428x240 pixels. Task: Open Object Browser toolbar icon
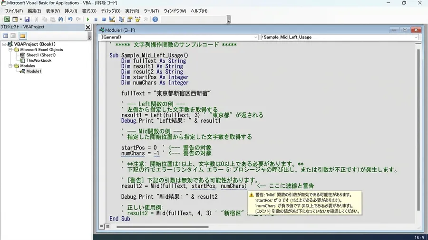(x=137, y=19)
